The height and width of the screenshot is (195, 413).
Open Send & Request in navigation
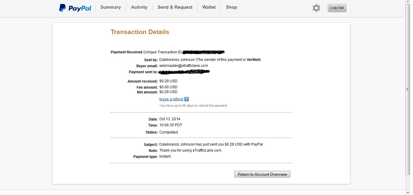click(x=175, y=7)
